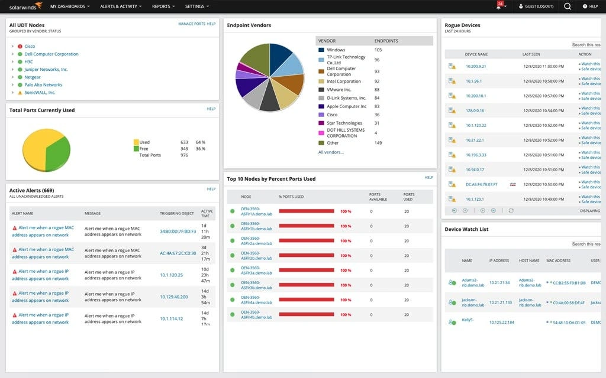Jump to last page of Rogue Devices
The width and height of the screenshot is (606, 378).
coord(493,210)
